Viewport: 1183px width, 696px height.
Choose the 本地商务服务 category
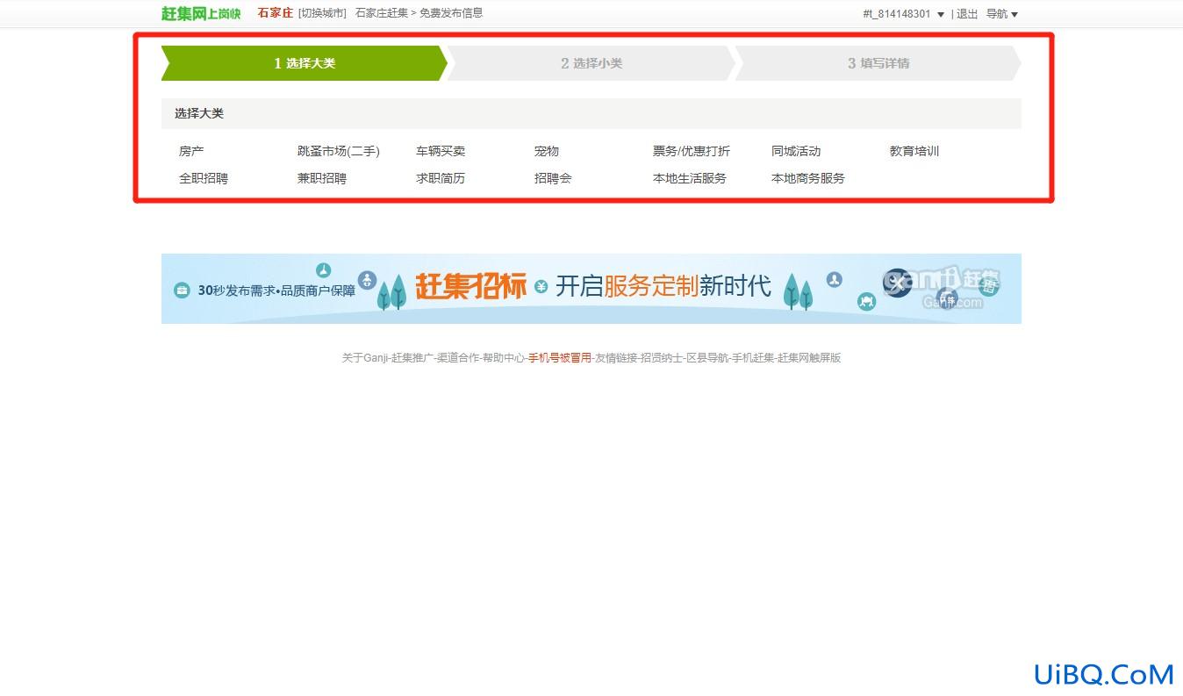pyautogui.click(x=808, y=178)
